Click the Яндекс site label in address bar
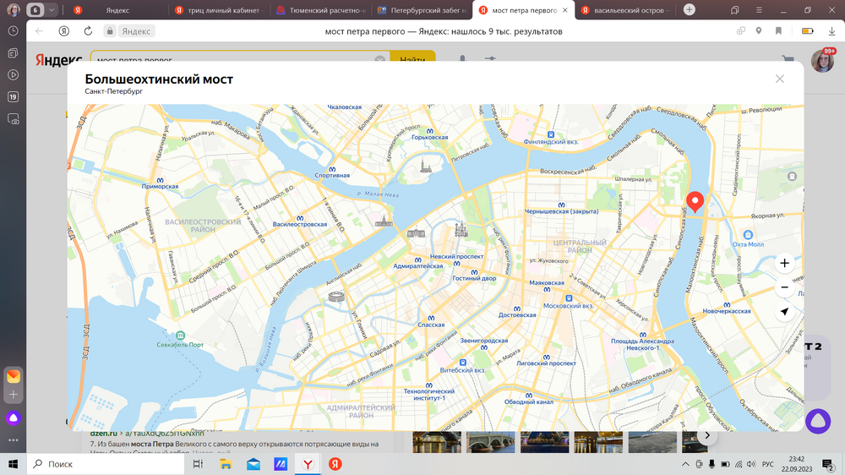Image resolution: width=845 pixels, height=475 pixels. click(136, 31)
